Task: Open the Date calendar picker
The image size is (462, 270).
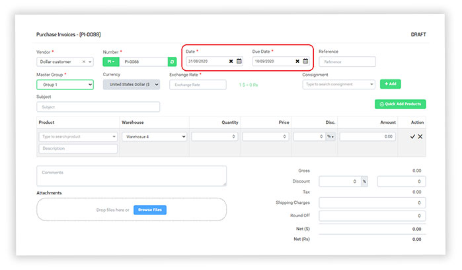Action: 239,62
